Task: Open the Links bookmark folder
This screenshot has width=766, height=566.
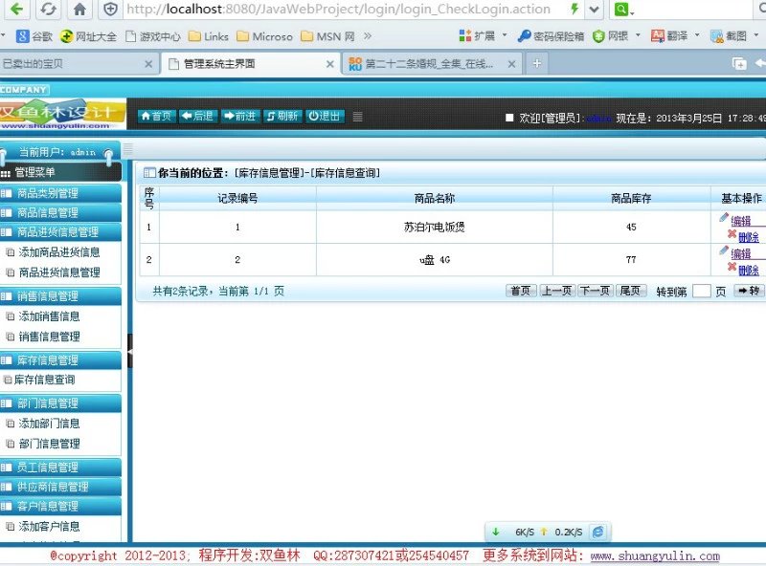Action: point(209,36)
